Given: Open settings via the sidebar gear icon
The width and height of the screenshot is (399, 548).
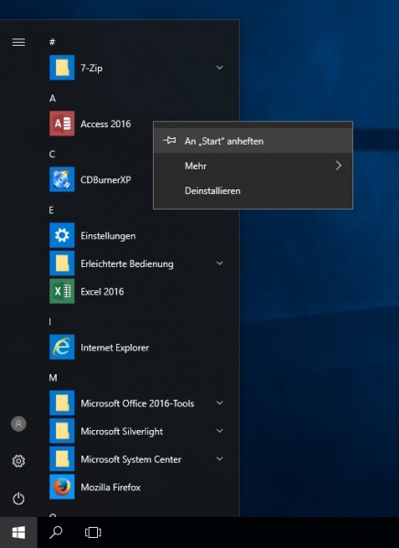Looking at the screenshot, I should pyautogui.click(x=18, y=461).
